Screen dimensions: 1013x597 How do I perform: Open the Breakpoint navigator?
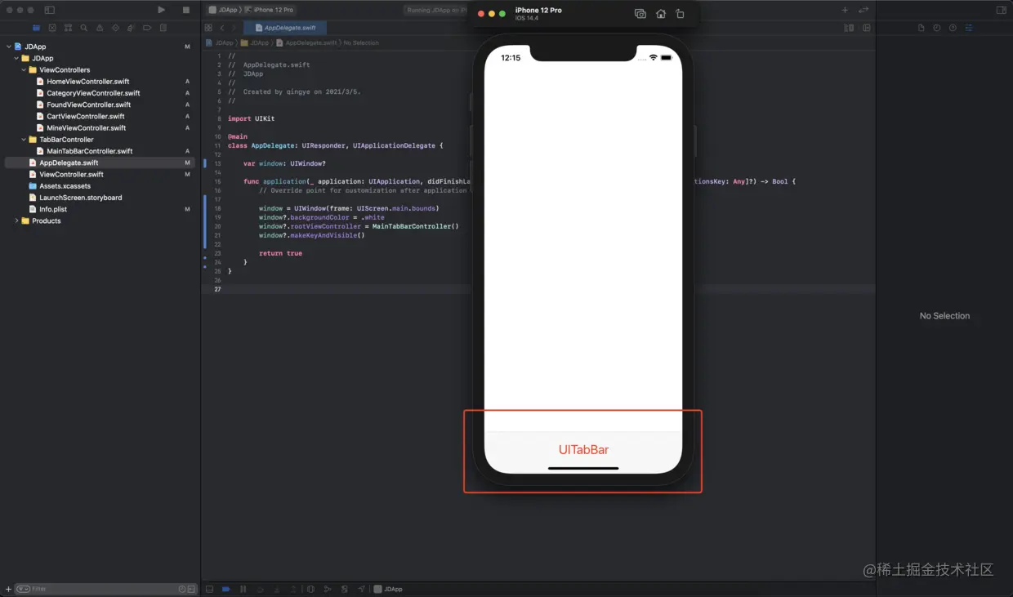[147, 28]
